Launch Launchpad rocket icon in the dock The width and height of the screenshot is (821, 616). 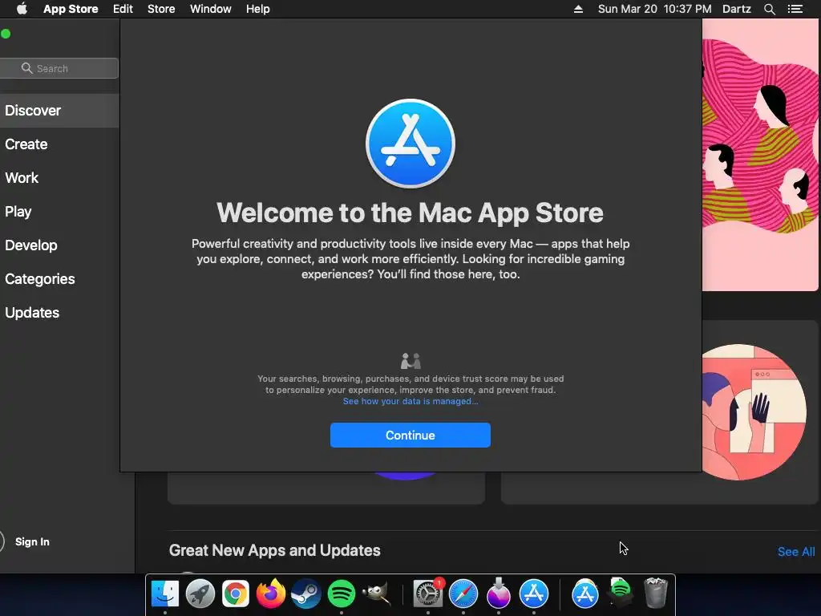200,594
